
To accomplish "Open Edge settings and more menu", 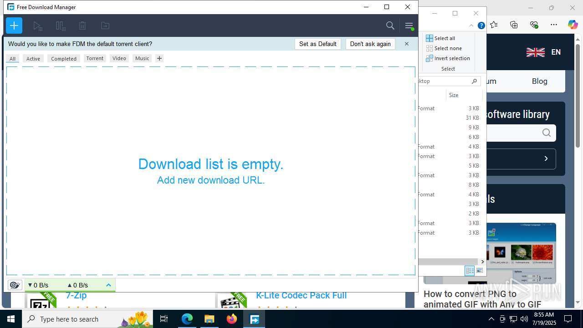I will pos(554,25).
